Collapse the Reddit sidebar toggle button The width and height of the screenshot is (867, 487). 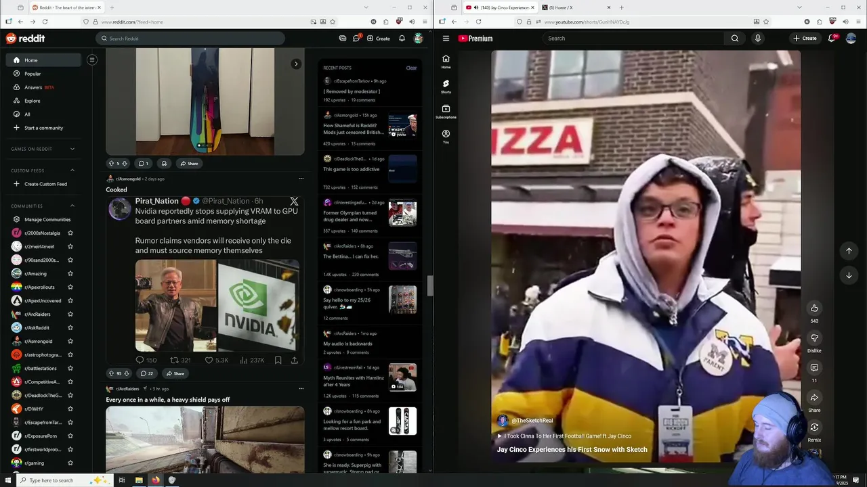(x=92, y=60)
